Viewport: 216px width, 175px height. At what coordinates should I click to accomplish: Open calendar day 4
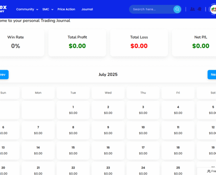[x=178, y=110]
